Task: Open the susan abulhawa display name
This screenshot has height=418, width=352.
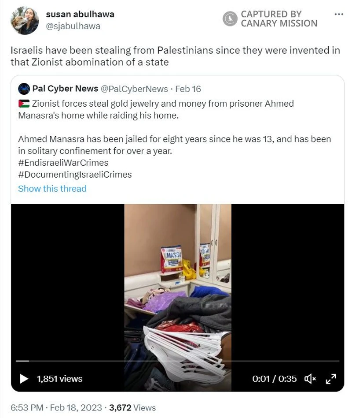Action: tap(80, 14)
